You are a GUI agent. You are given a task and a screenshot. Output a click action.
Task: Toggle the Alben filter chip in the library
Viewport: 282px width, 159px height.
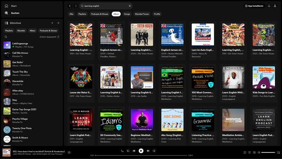click(33, 30)
